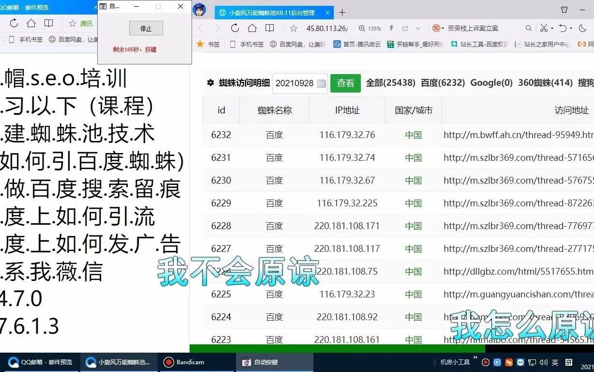This screenshot has height=372, width=594.
Task: Expand address bar dropdown chevron
Action: point(418,28)
